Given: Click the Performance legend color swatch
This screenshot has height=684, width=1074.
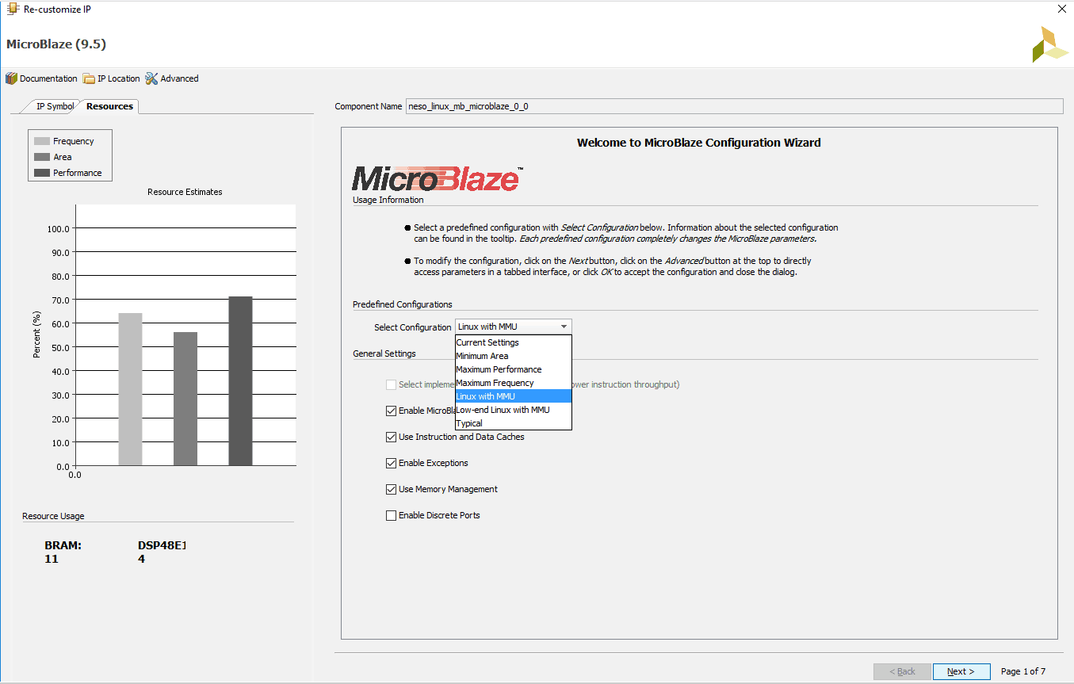Looking at the screenshot, I should (42, 173).
